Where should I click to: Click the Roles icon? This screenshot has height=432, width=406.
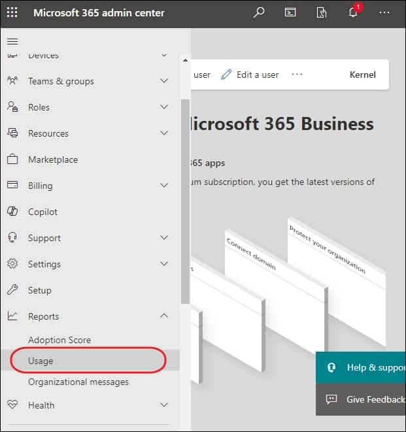pos(12,107)
